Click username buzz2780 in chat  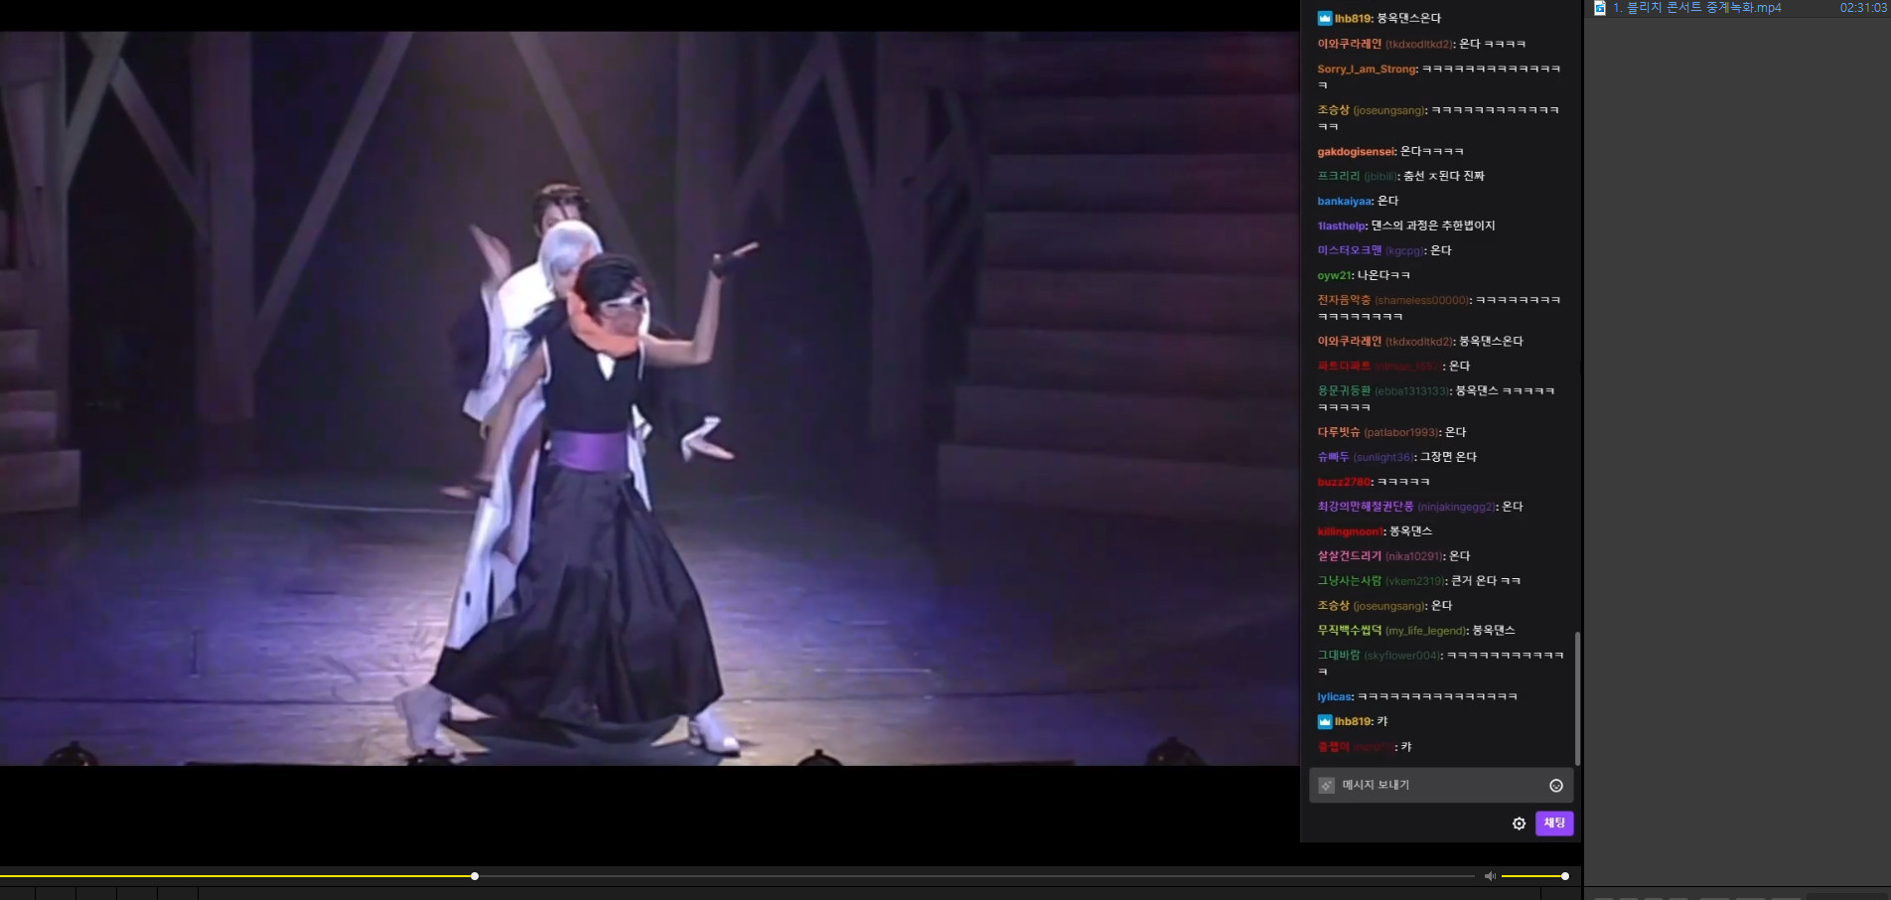point(1344,482)
